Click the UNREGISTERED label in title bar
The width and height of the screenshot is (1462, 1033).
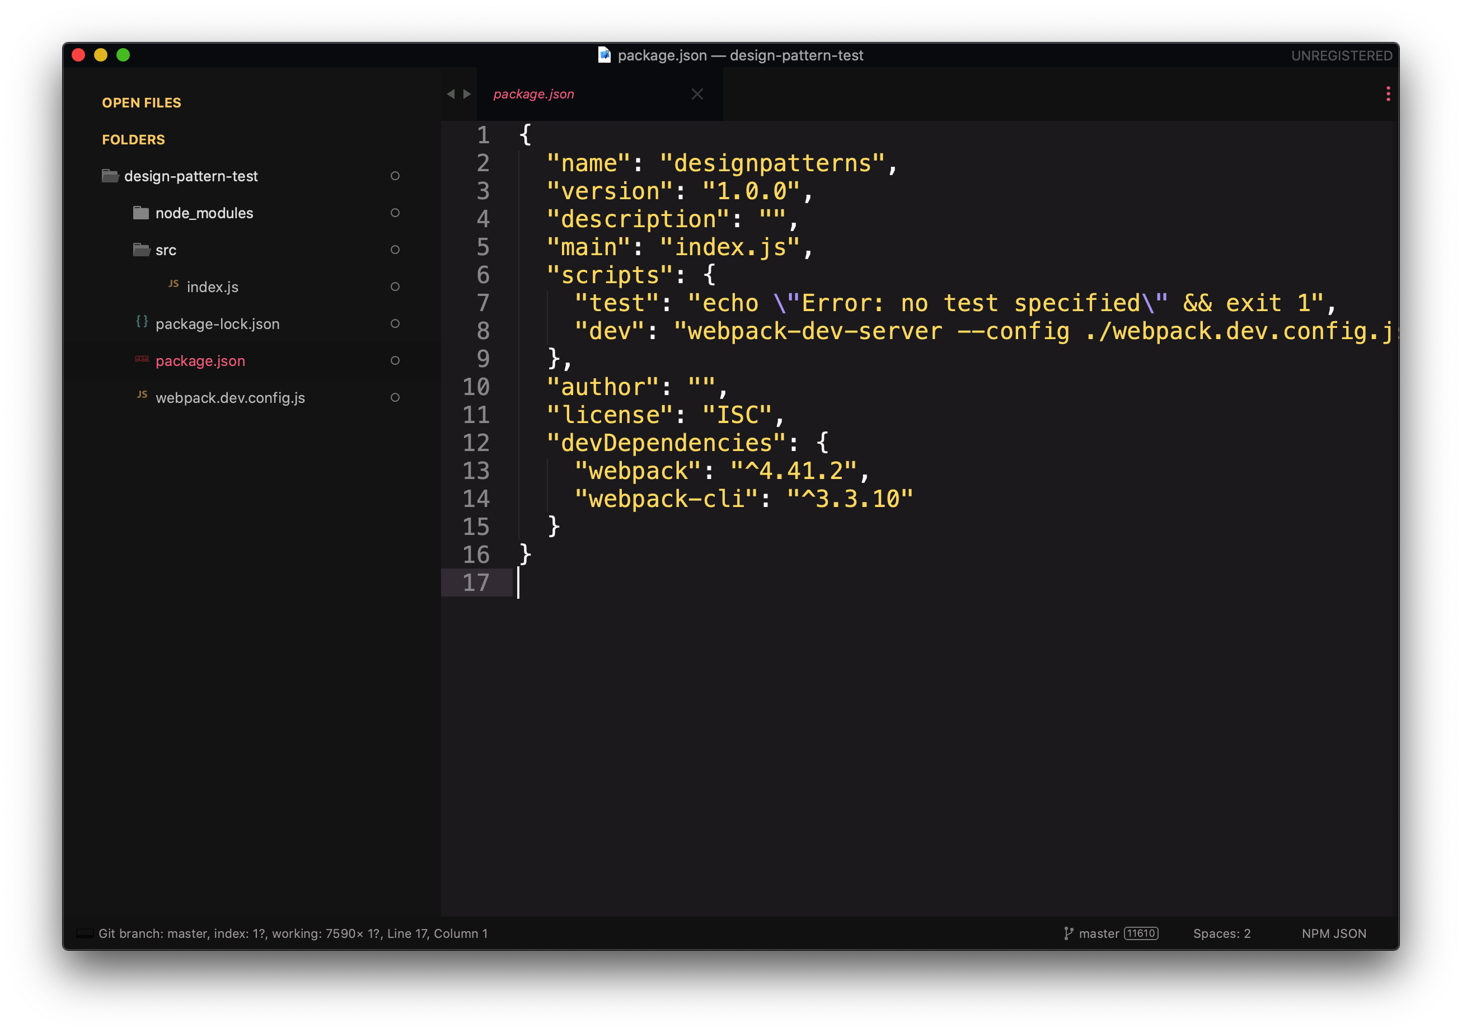click(x=1341, y=55)
